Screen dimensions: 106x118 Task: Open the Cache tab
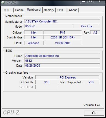pyautogui.click(x=19, y=10)
